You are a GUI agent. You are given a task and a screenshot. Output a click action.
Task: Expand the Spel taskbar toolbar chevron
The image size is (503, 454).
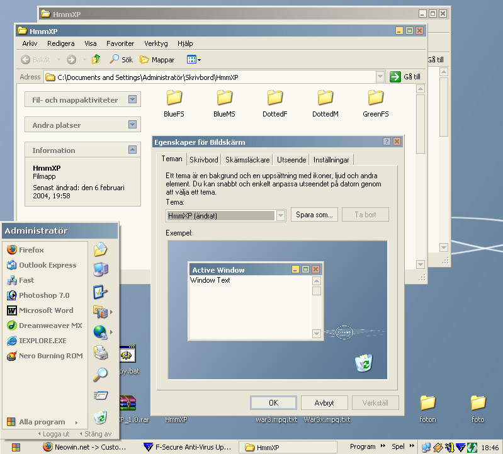(x=412, y=446)
